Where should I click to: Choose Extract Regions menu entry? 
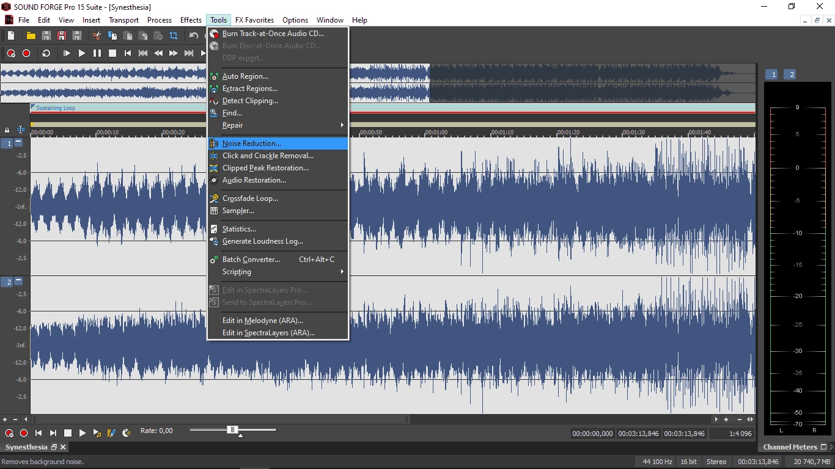278,89
